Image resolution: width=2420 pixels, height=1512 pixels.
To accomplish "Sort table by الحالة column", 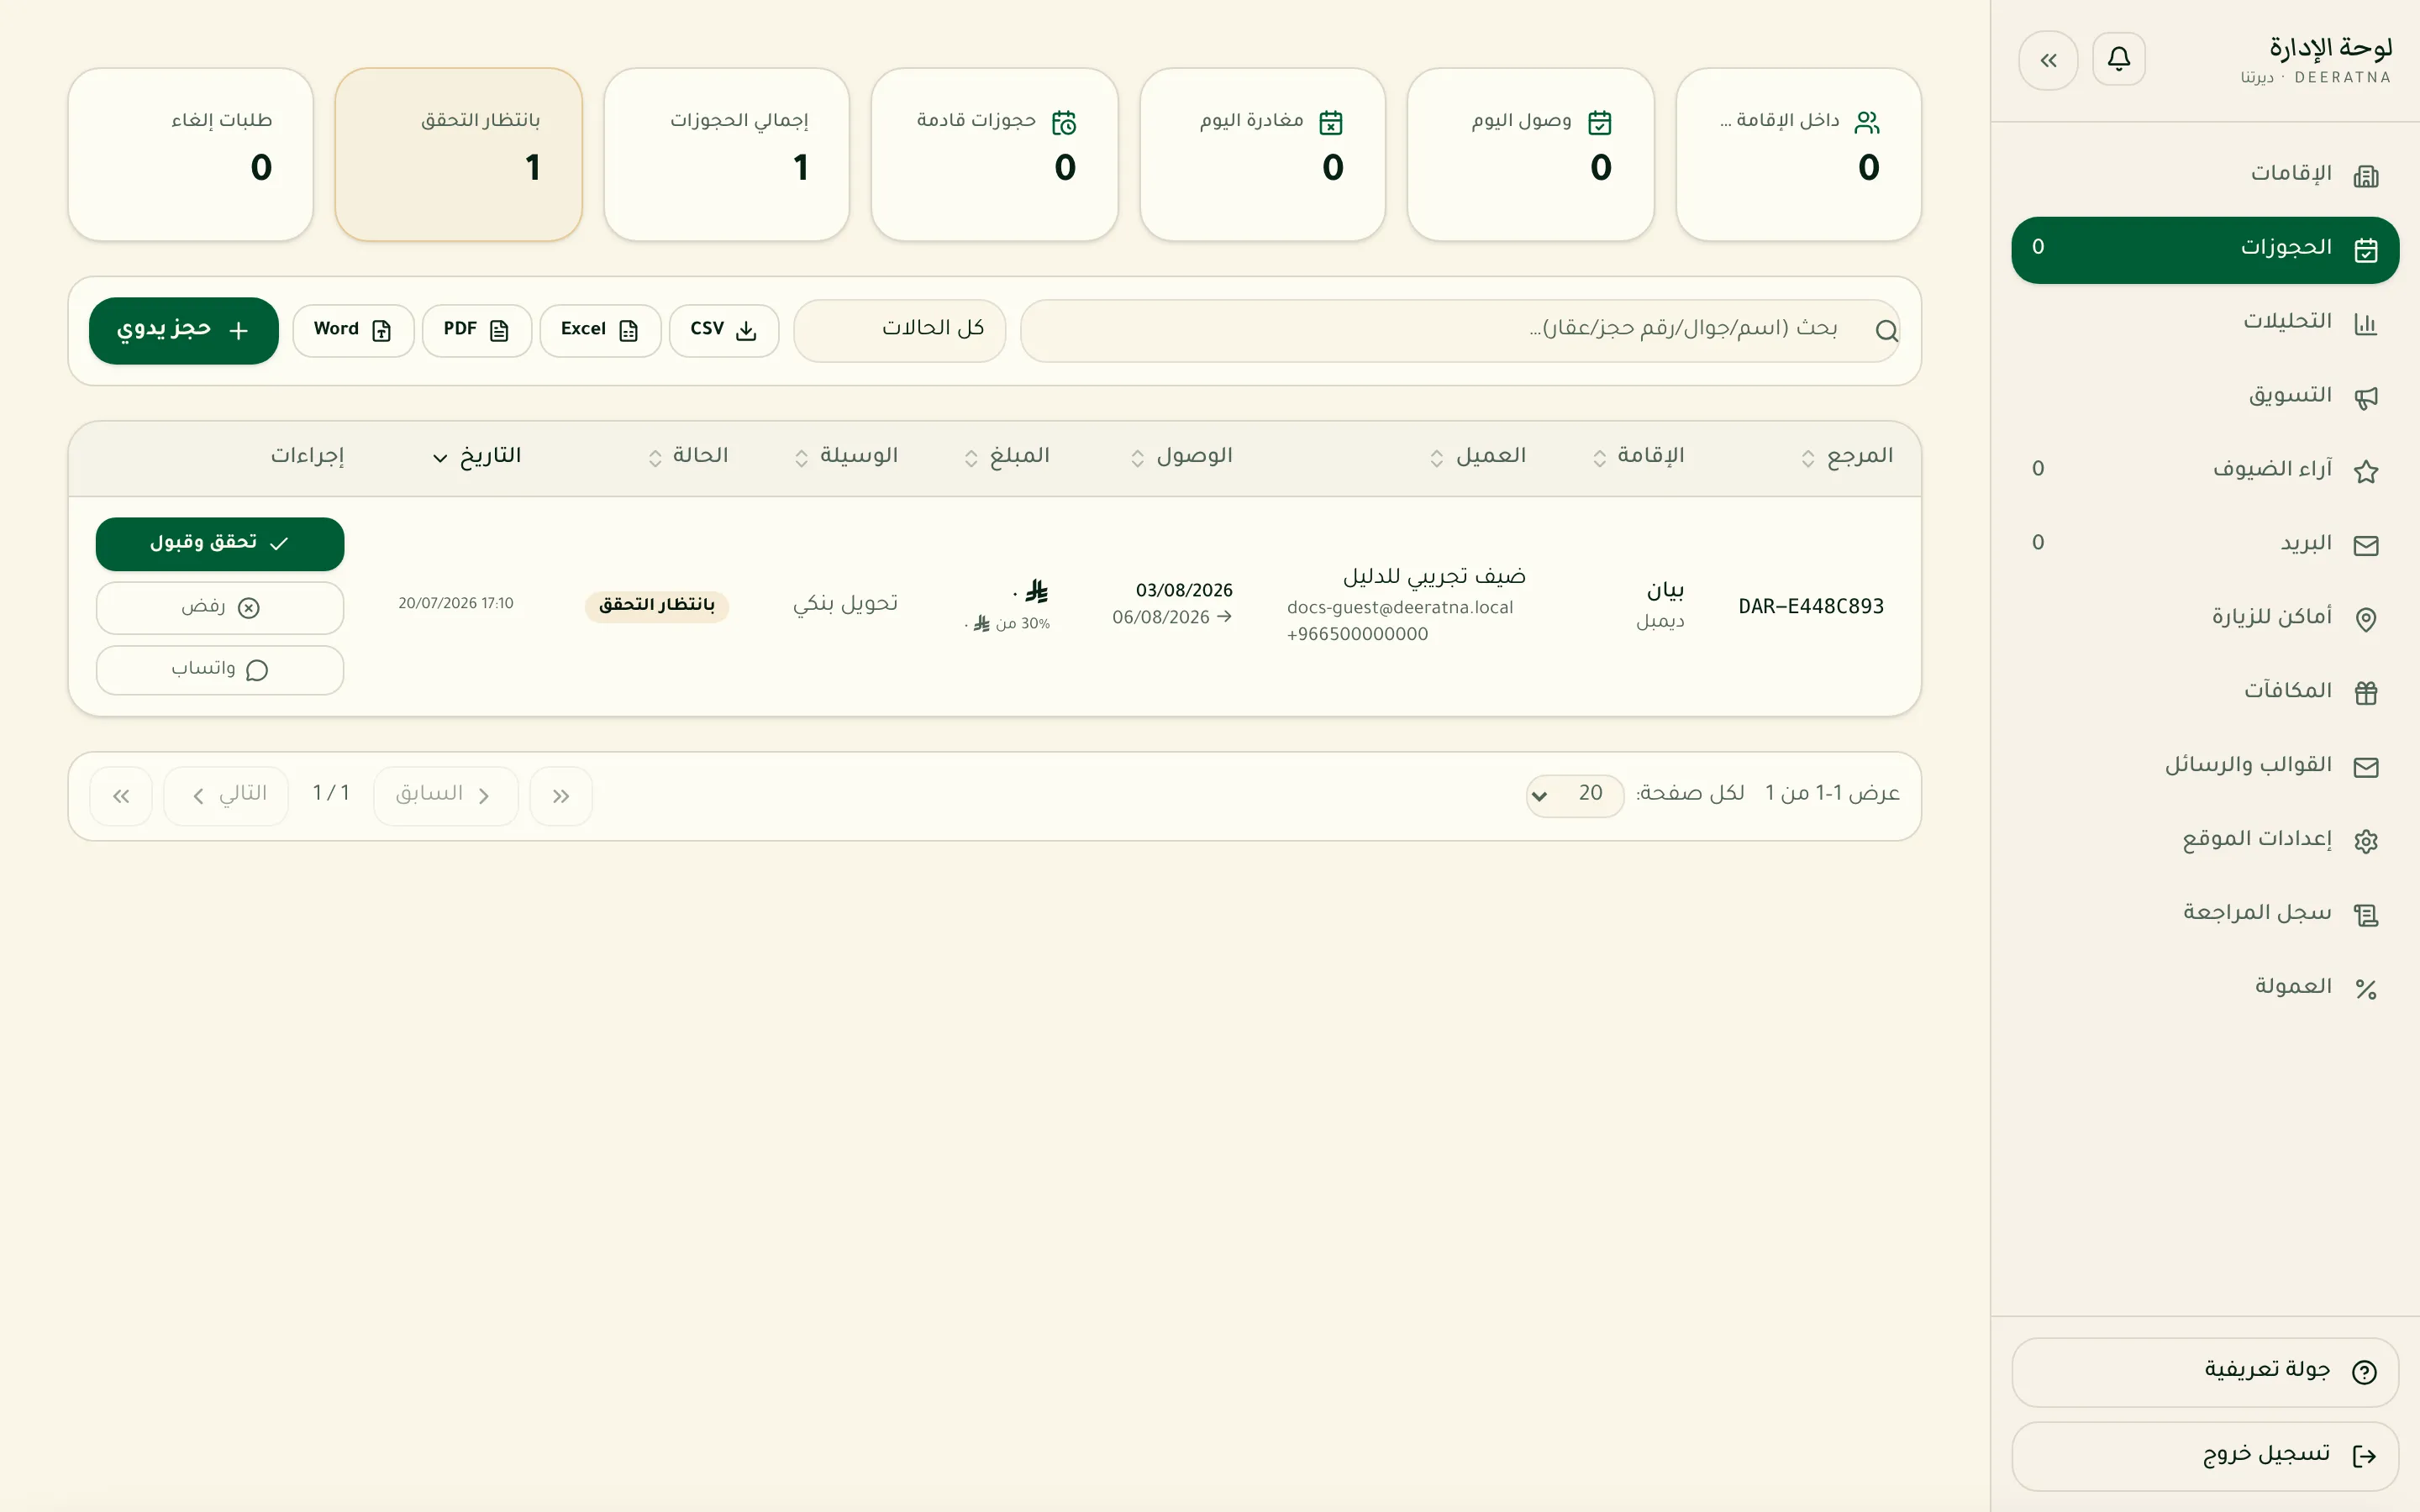I will (688, 457).
